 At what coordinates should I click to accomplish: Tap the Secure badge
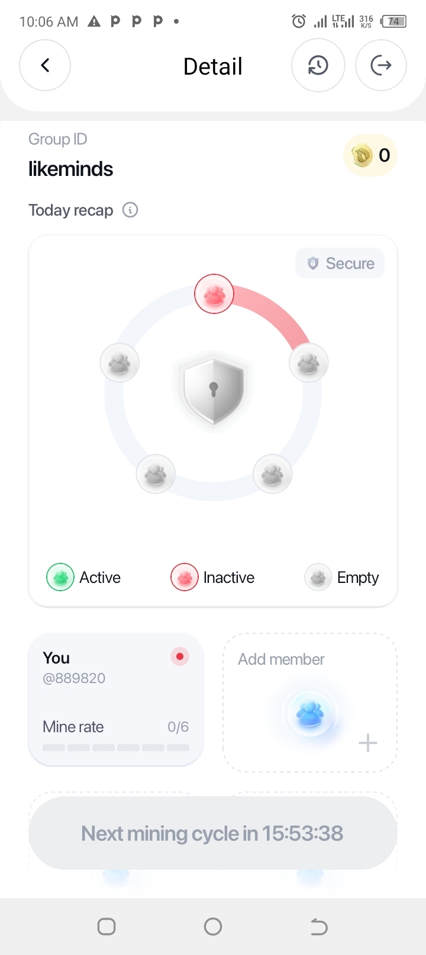point(340,263)
